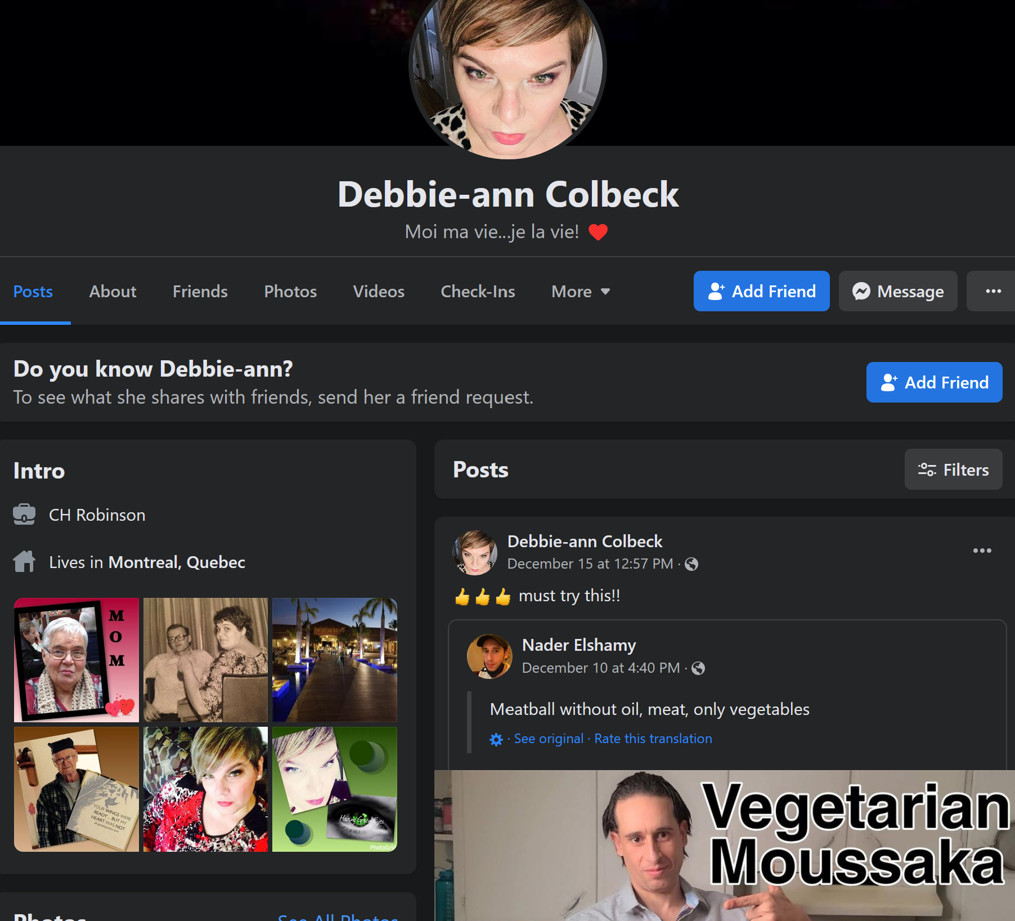Open the selfie in red floral top
The width and height of the screenshot is (1015, 921).
coord(205,789)
